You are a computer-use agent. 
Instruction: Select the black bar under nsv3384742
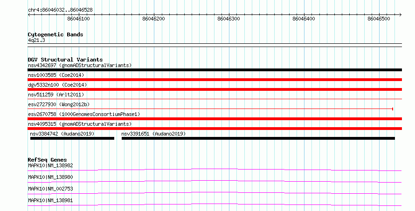(72, 138)
